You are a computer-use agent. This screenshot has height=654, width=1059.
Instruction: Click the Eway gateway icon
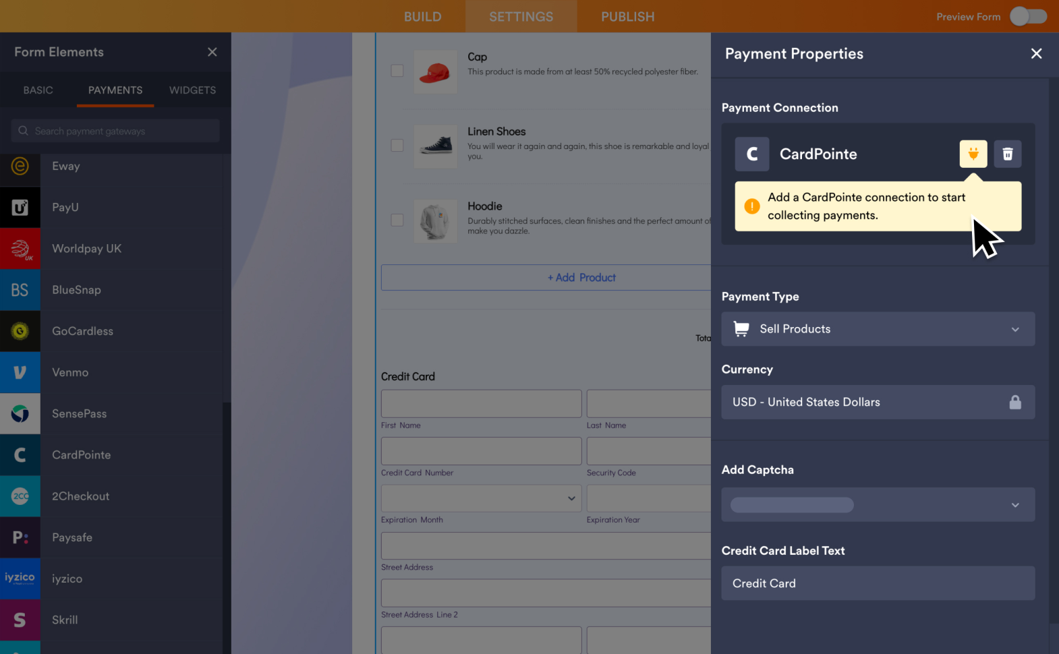tap(20, 166)
